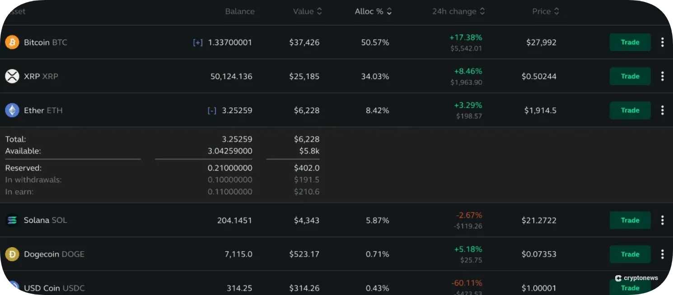Click the Solana SOL coin icon
Viewport: 673px width, 295px height.
(x=12, y=220)
